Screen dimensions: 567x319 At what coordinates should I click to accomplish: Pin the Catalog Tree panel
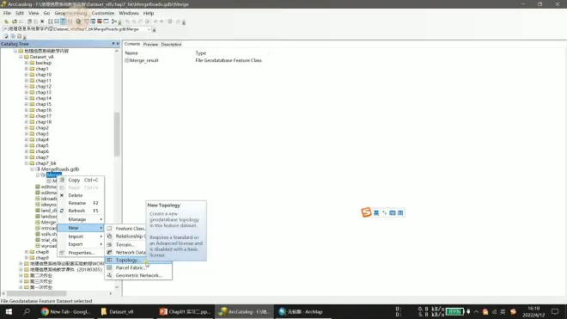pyautogui.click(x=113, y=44)
